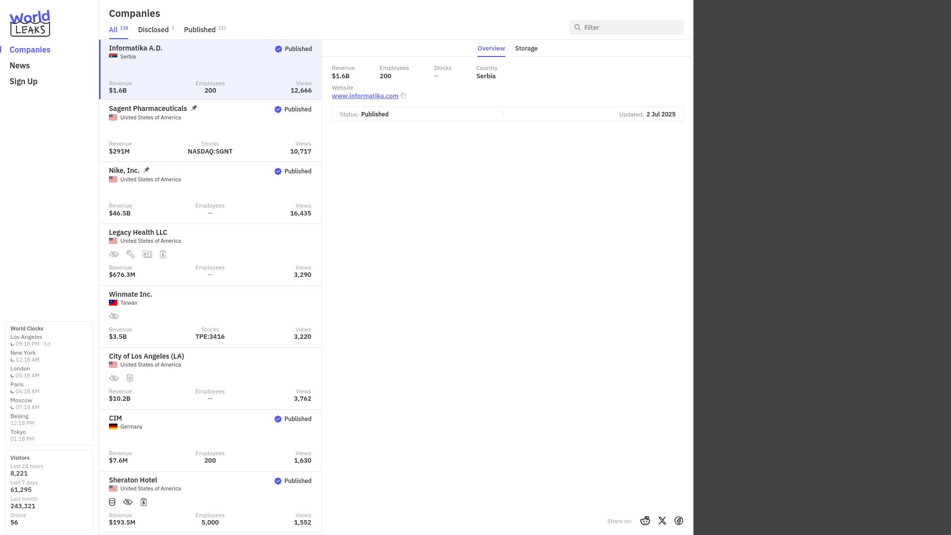Click dollar clipboard icon under Sheraton Hotel
Viewport: 951px width, 535px height.
[144, 502]
